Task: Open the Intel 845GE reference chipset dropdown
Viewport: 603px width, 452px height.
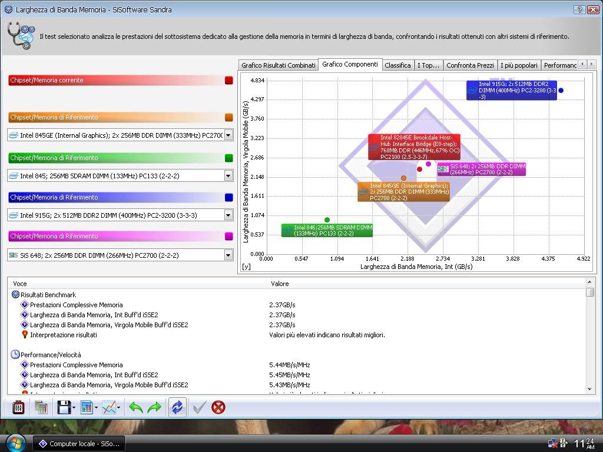Action: pyautogui.click(x=228, y=135)
